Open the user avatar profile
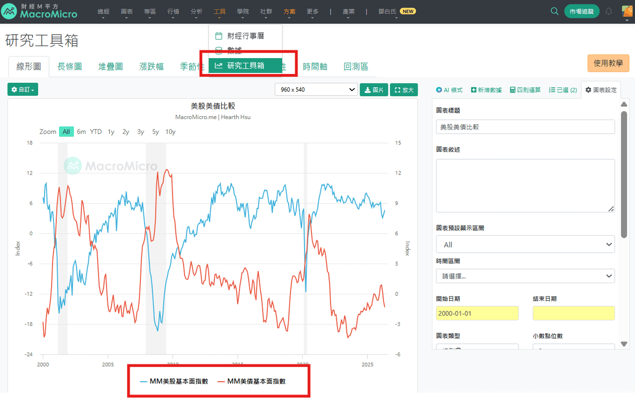635x398 pixels. (627, 11)
